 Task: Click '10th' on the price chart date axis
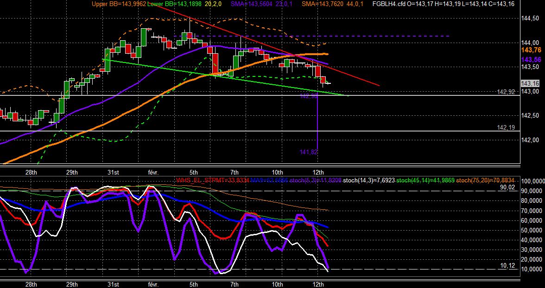pyautogui.click(x=277, y=172)
